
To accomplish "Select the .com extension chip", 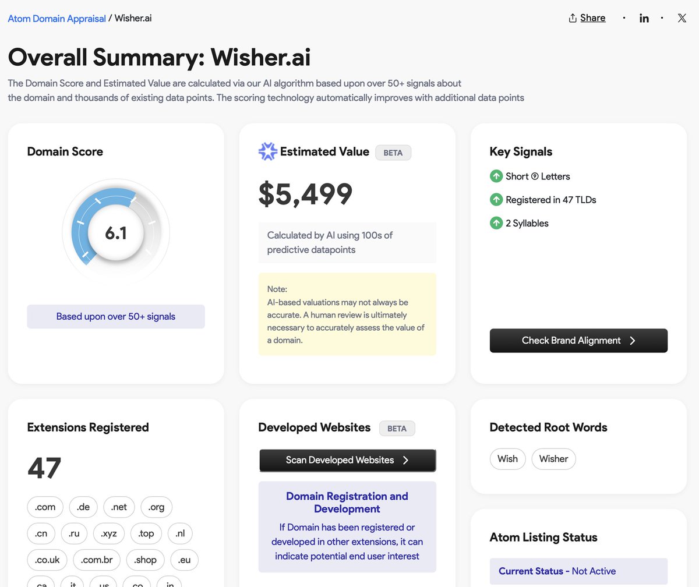I will click(x=45, y=507).
